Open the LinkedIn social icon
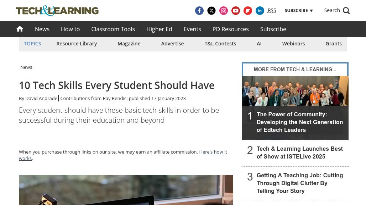The width and height of the screenshot is (366, 205). [260, 11]
